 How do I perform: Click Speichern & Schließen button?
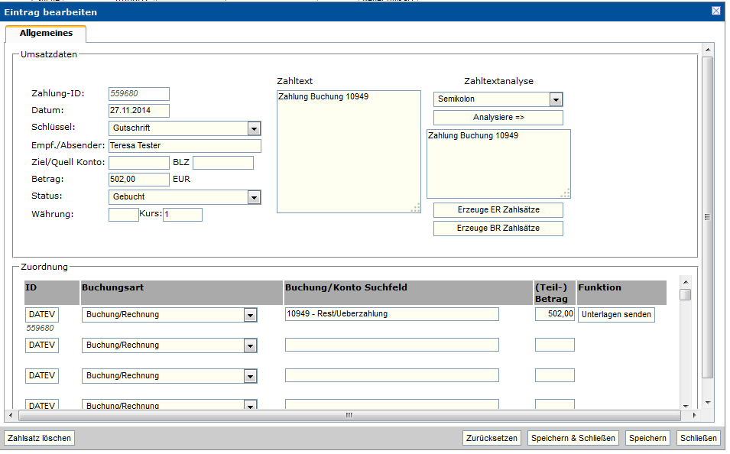[x=573, y=438]
